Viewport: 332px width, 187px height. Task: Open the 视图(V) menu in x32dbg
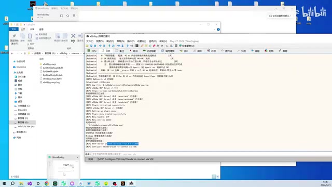point(100,41)
